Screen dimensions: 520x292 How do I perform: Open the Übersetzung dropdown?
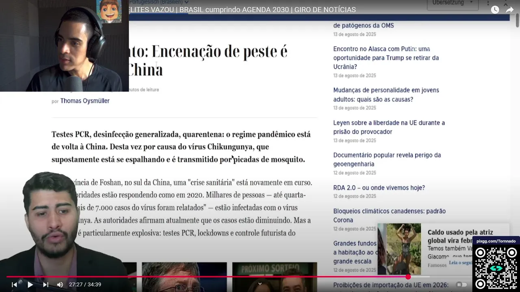[x=452, y=3]
